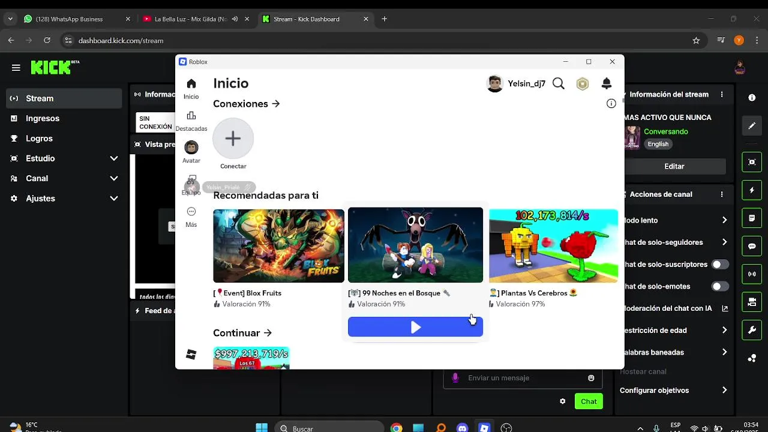The height and width of the screenshot is (432, 768).
Task: Open Acciones de canal three-dot menu
Action: tap(722, 194)
